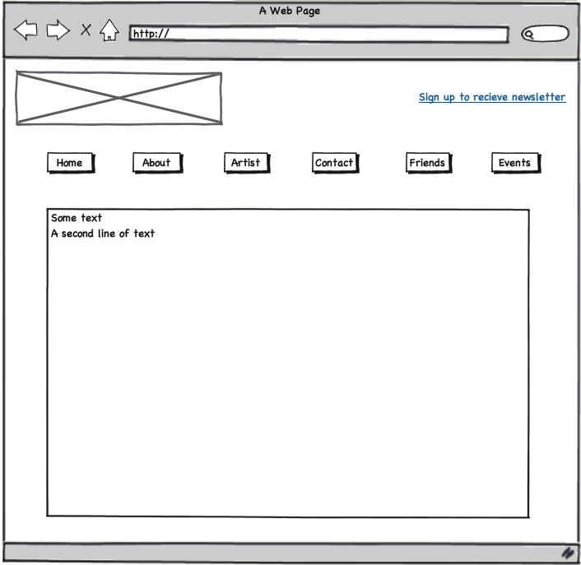Go to the browser home page icon

pyautogui.click(x=109, y=31)
